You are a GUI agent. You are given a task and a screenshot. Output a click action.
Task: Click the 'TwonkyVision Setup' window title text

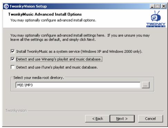click(x=28, y=6)
